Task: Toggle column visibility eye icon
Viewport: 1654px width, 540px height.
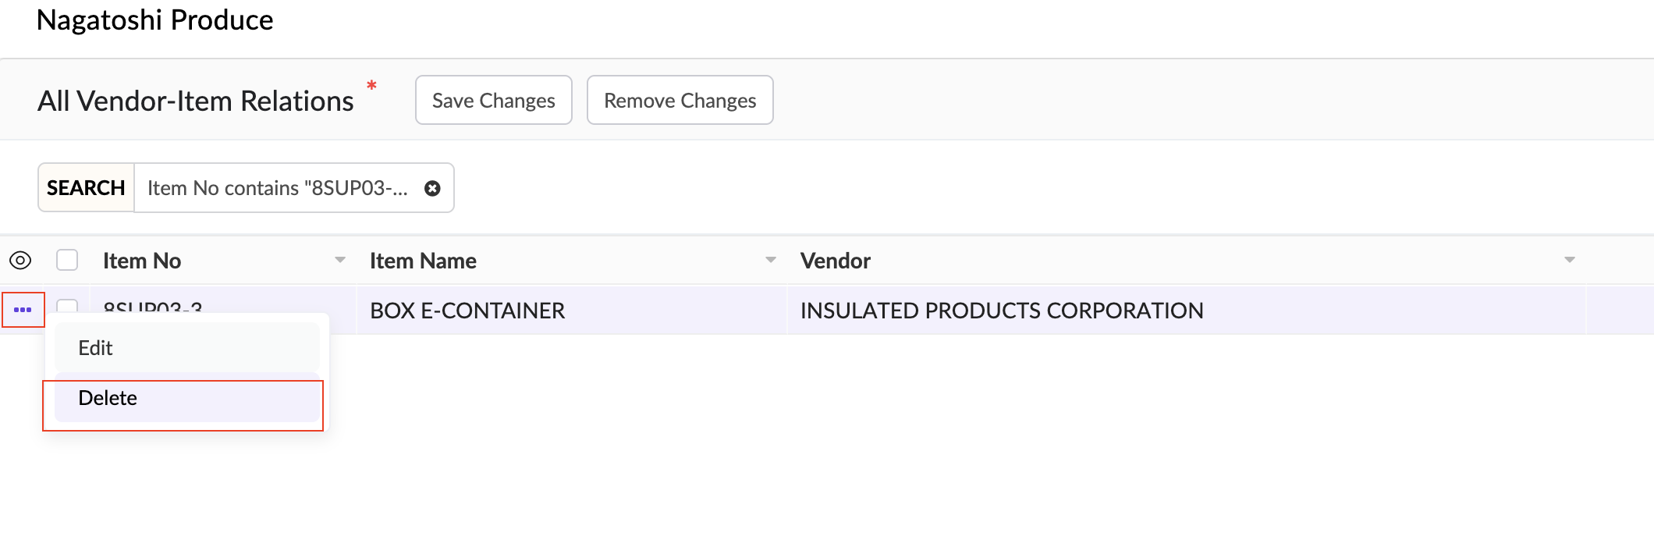Action: click(x=20, y=261)
